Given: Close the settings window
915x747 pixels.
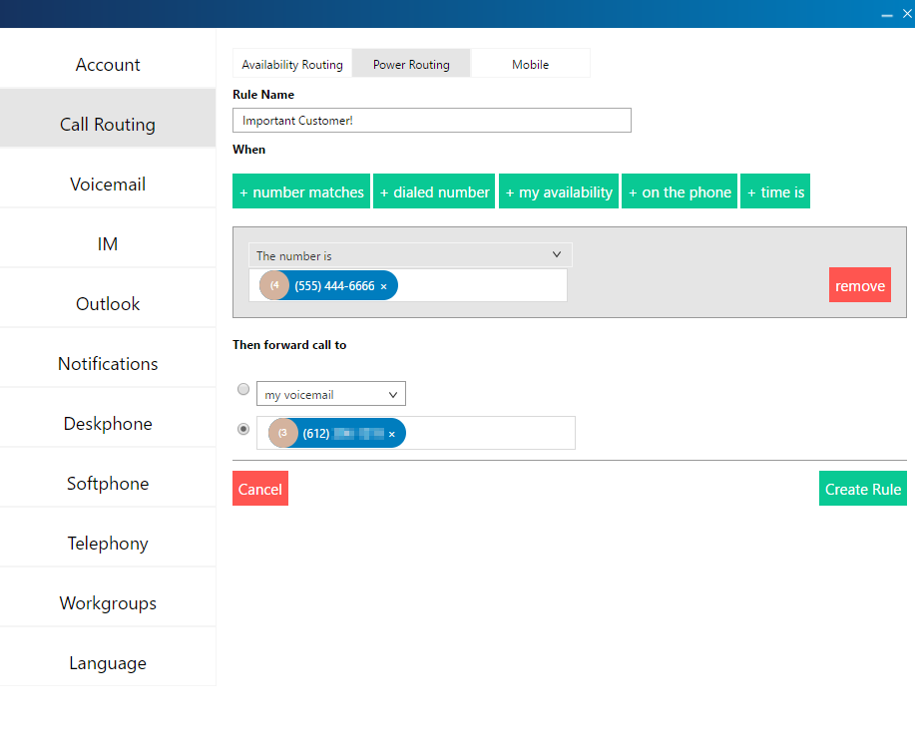Looking at the screenshot, I should tap(907, 13).
